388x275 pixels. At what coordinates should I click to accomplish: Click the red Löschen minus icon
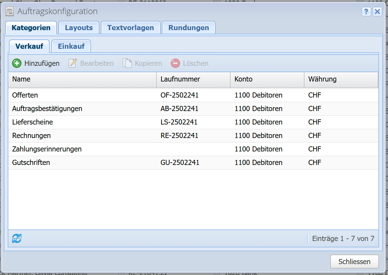[175, 63]
